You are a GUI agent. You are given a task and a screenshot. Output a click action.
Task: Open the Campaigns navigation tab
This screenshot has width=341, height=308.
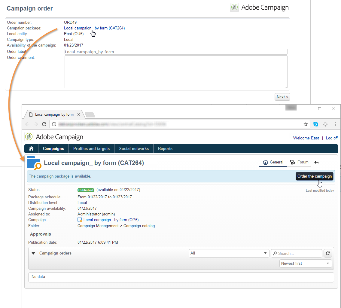coord(53,148)
